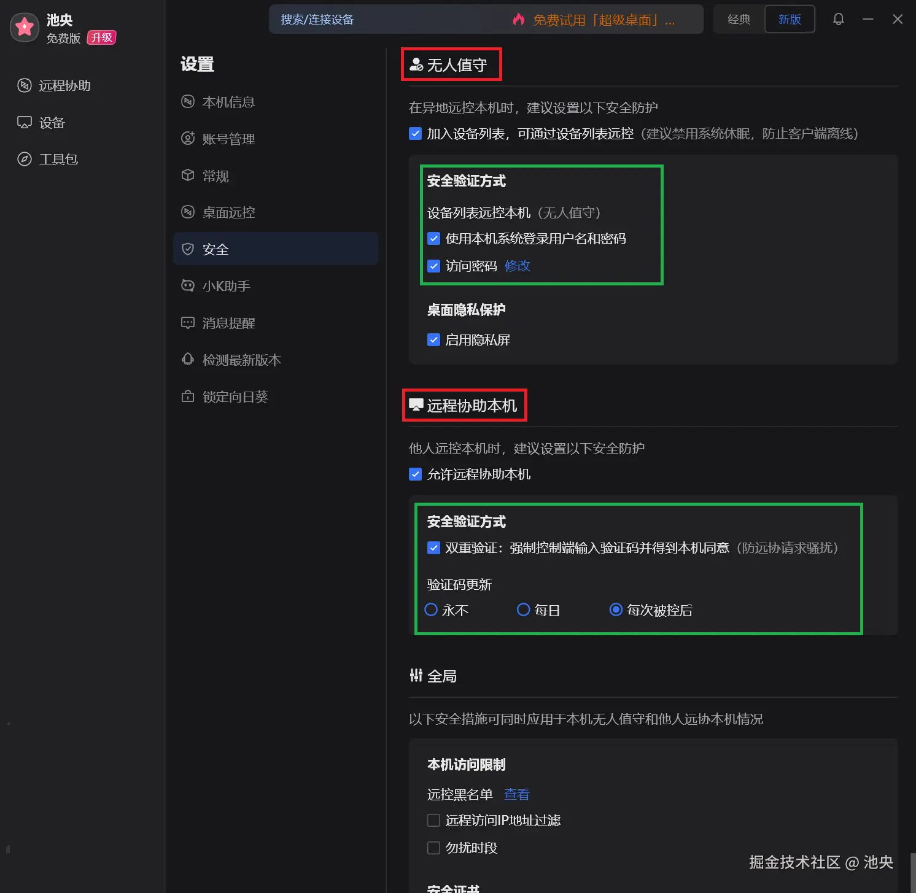This screenshot has width=916, height=893.
Task: Check for updates via 检测最新版本
Action: click(x=241, y=360)
